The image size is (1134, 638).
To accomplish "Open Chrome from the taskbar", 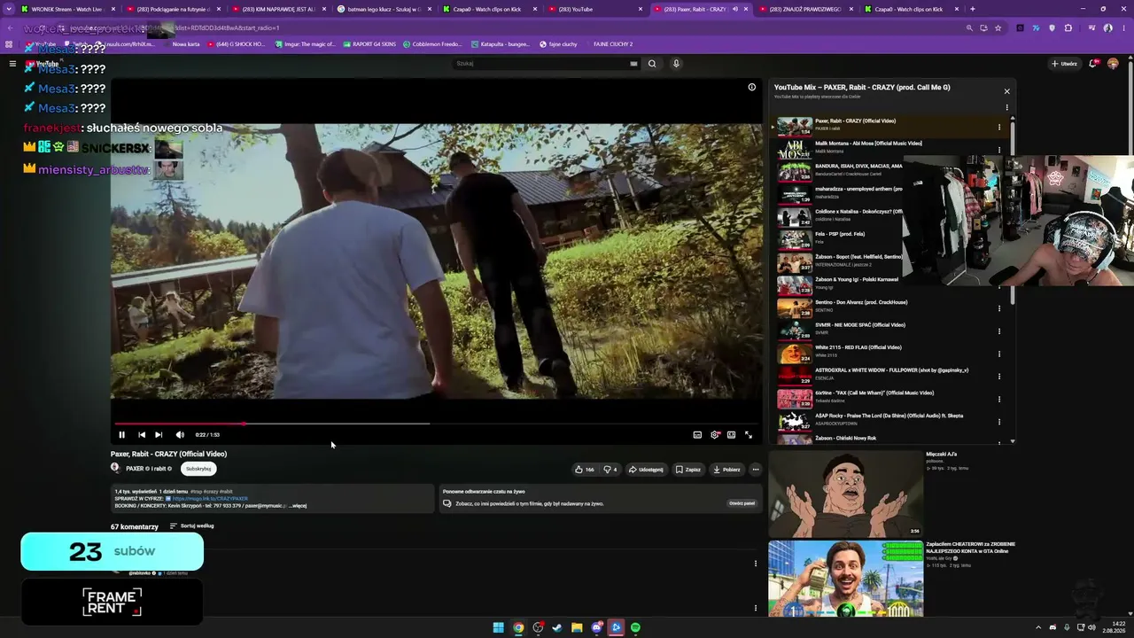I will click(518, 627).
